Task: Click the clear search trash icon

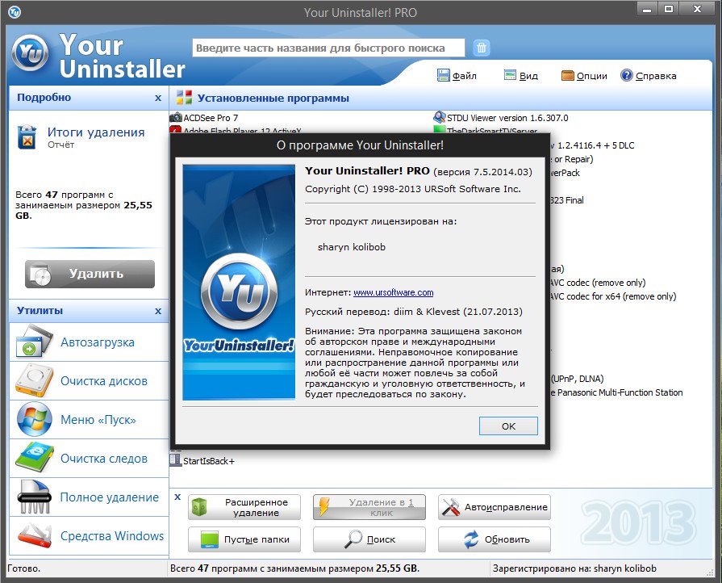Action: (482, 48)
